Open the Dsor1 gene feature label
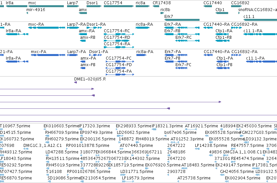 point(92,3)
